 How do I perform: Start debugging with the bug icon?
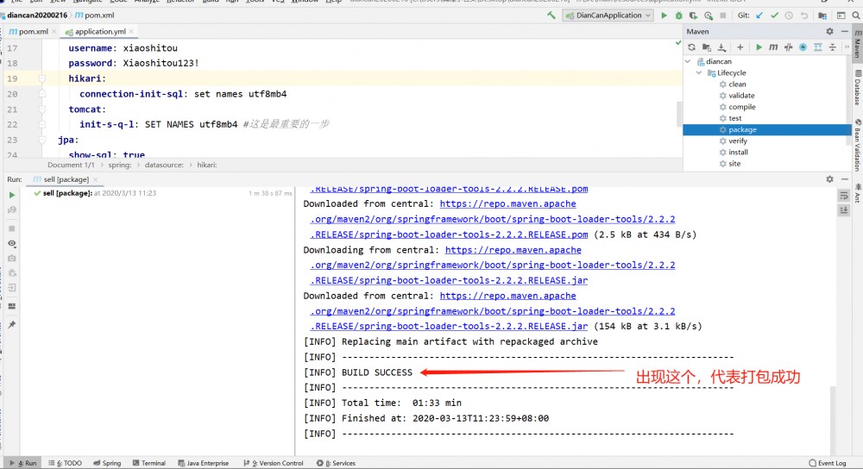pyautogui.click(x=679, y=16)
